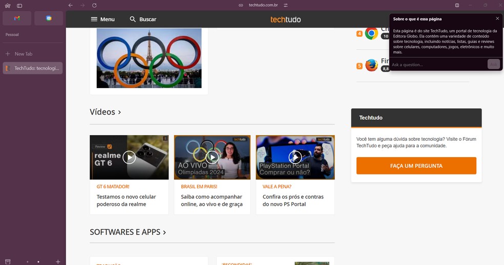This screenshot has height=265, width=504.
Task: Open the Buscar search
Action: 143,19
